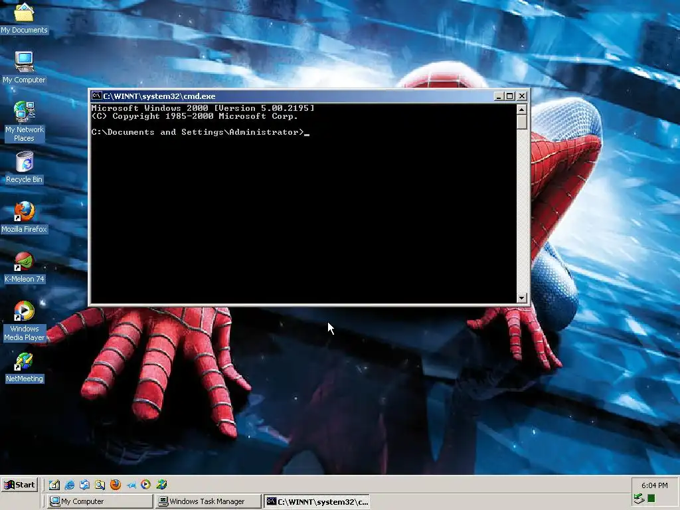This screenshot has width=680, height=510.
Task: Switch to My Computer taskbar button
Action: 100,501
